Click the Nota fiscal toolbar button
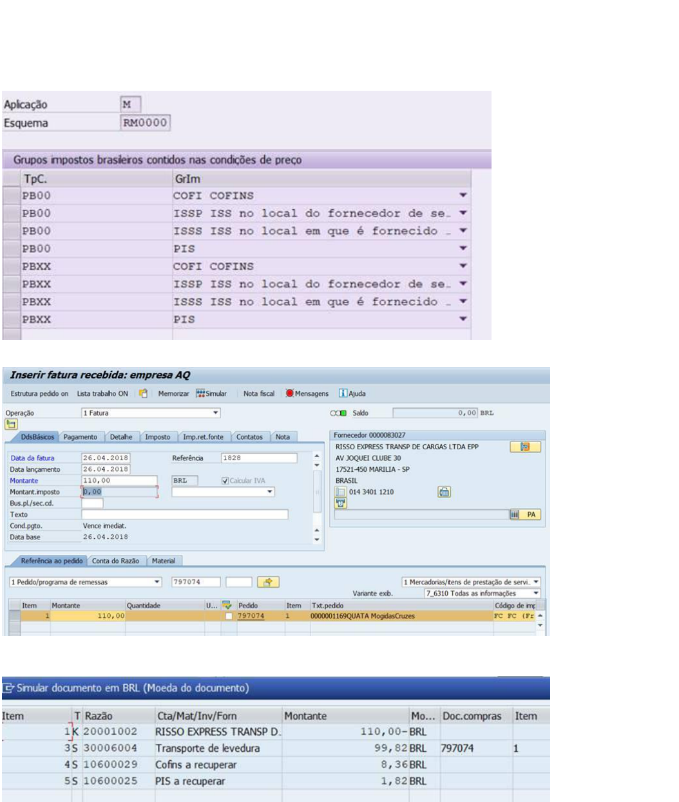679x802 pixels. (x=258, y=393)
